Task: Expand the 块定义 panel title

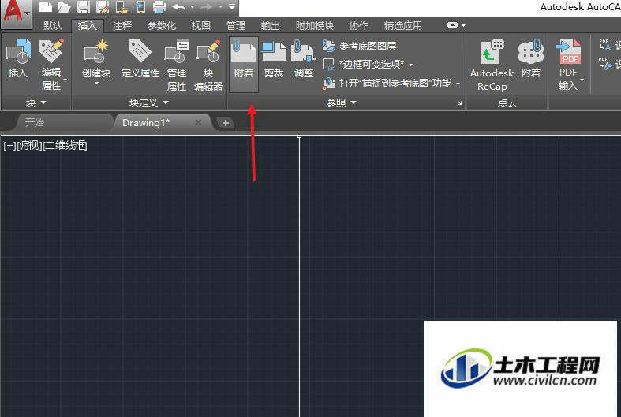Action: 149,102
